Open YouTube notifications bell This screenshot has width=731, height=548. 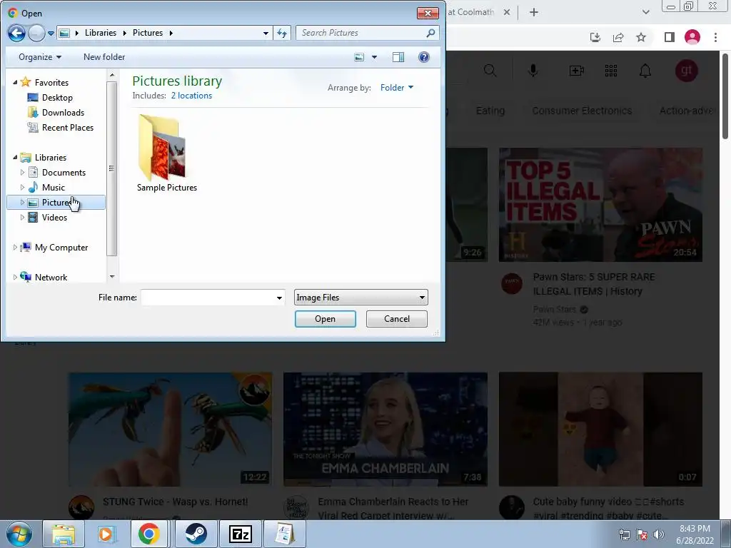[645, 71]
